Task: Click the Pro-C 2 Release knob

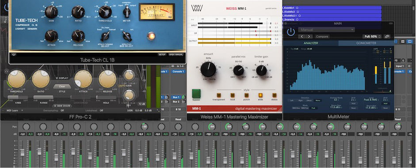Action: 107,79
